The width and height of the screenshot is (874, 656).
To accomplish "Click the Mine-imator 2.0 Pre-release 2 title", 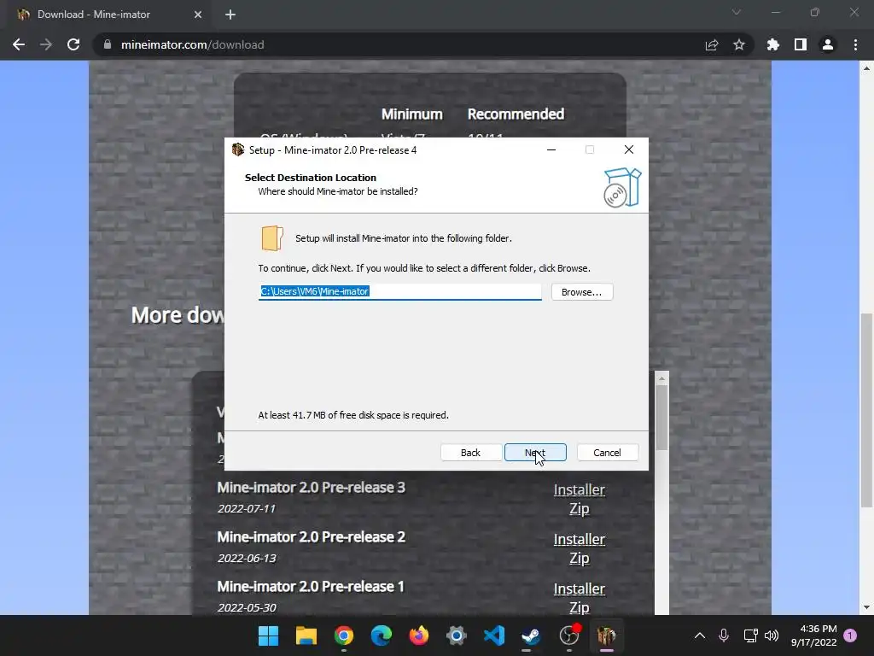I will coord(311,537).
